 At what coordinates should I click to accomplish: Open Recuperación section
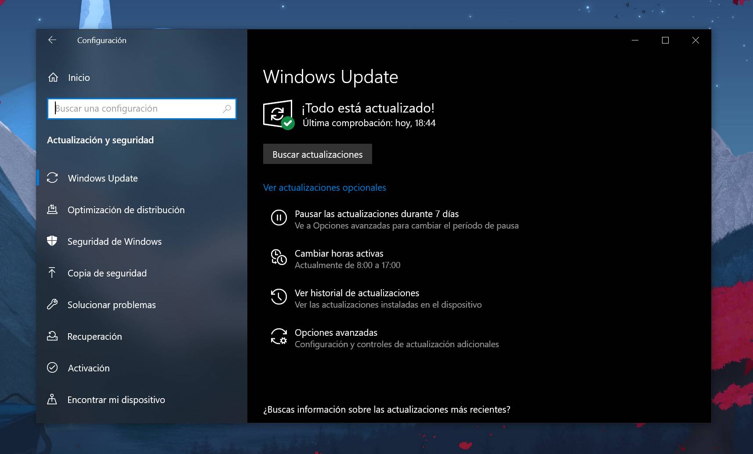click(x=142, y=336)
